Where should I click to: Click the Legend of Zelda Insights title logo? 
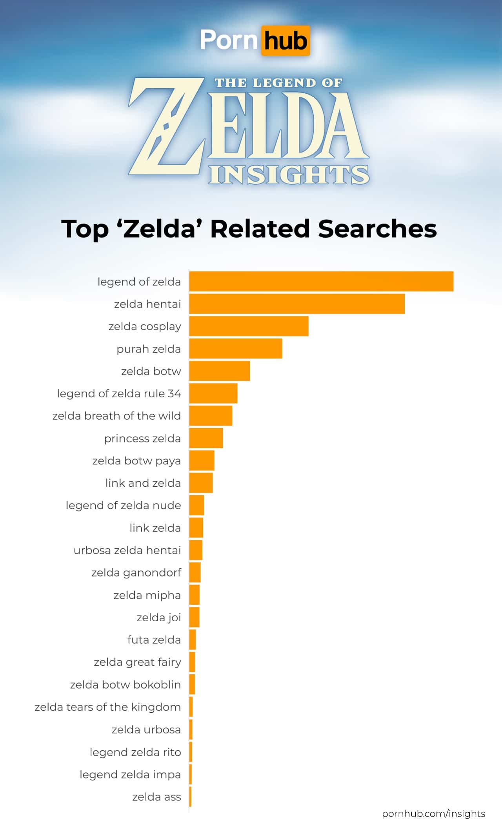tap(249, 131)
